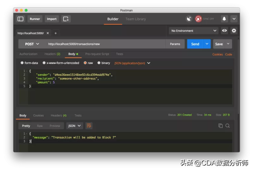The height and width of the screenshot is (171, 253).
Task: Open the response Headers (4) tab
Action: click(59, 115)
